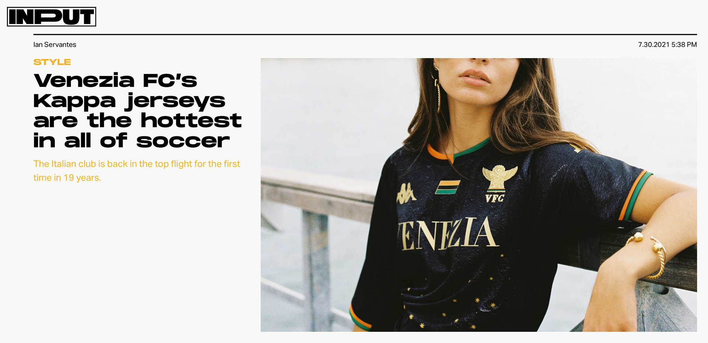708x343 pixels.
Task: Click the gold winged lion crest
Action: coord(500,178)
